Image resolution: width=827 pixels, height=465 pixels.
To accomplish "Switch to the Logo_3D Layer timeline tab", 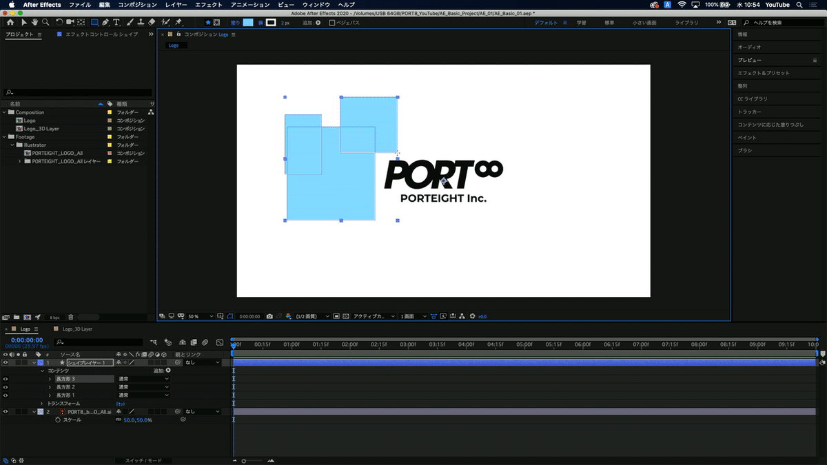I will [76, 329].
